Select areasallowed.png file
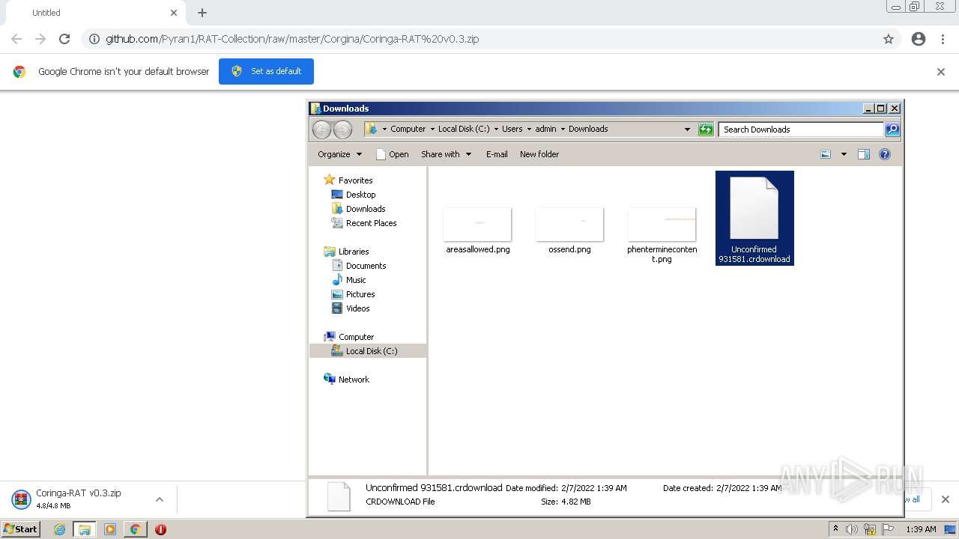This screenshot has width=959, height=539. pyautogui.click(x=477, y=231)
